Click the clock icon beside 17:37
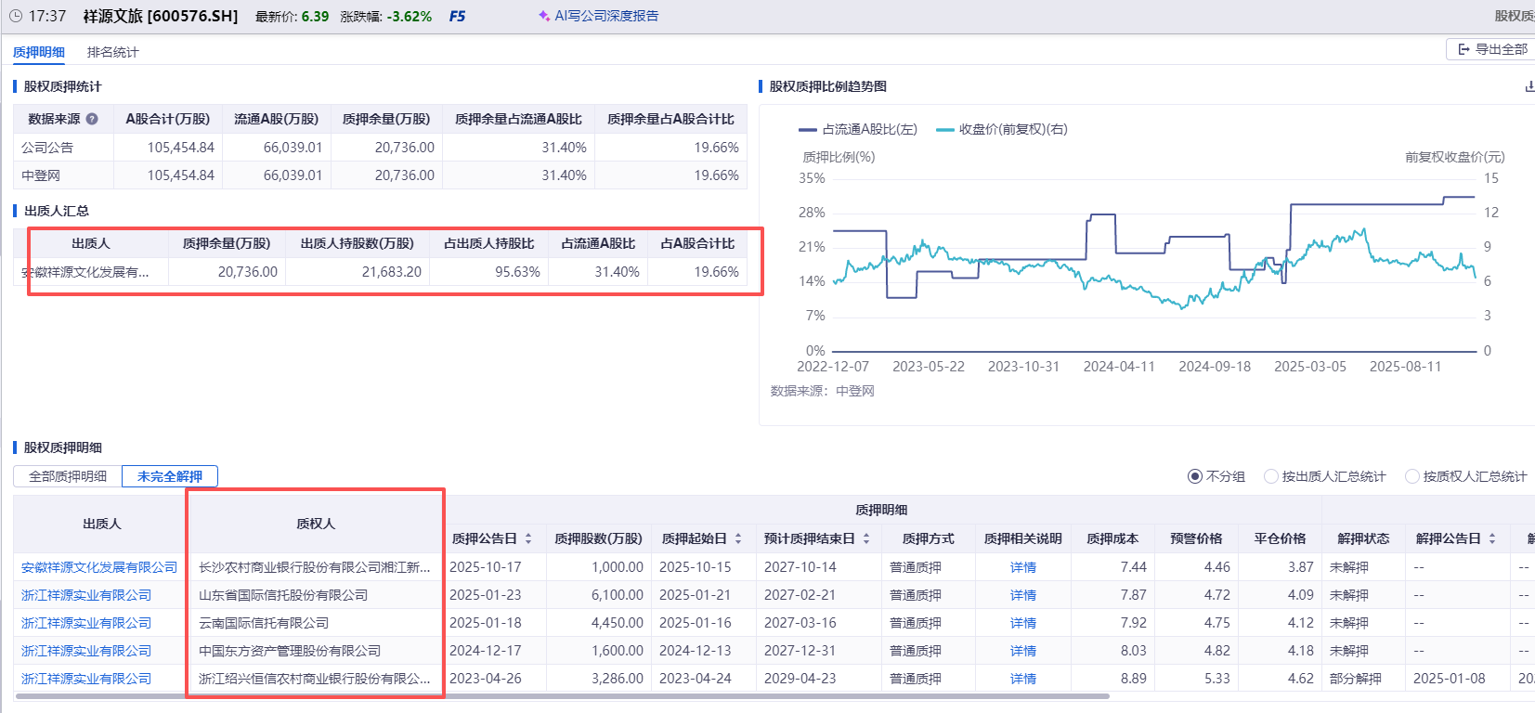The width and height of the screenshot is (1535, 713). pyautogui.click(x=15, y=16)
